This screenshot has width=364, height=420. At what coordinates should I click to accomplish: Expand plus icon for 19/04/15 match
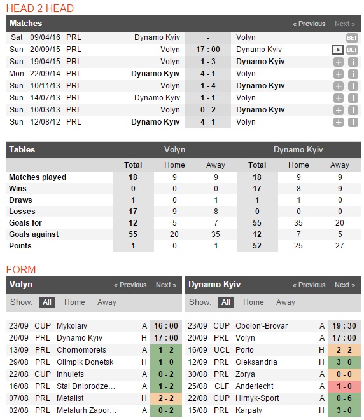(339, 62)
